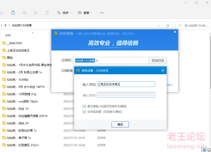Select folder 仙仙桃 - 2月 粉色公主裙 1v
The height and width of the screenshot is (152, 211).
[x=25, y=72]
